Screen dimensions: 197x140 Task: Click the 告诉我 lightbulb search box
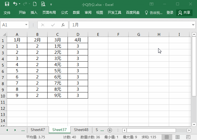point(154,13)
